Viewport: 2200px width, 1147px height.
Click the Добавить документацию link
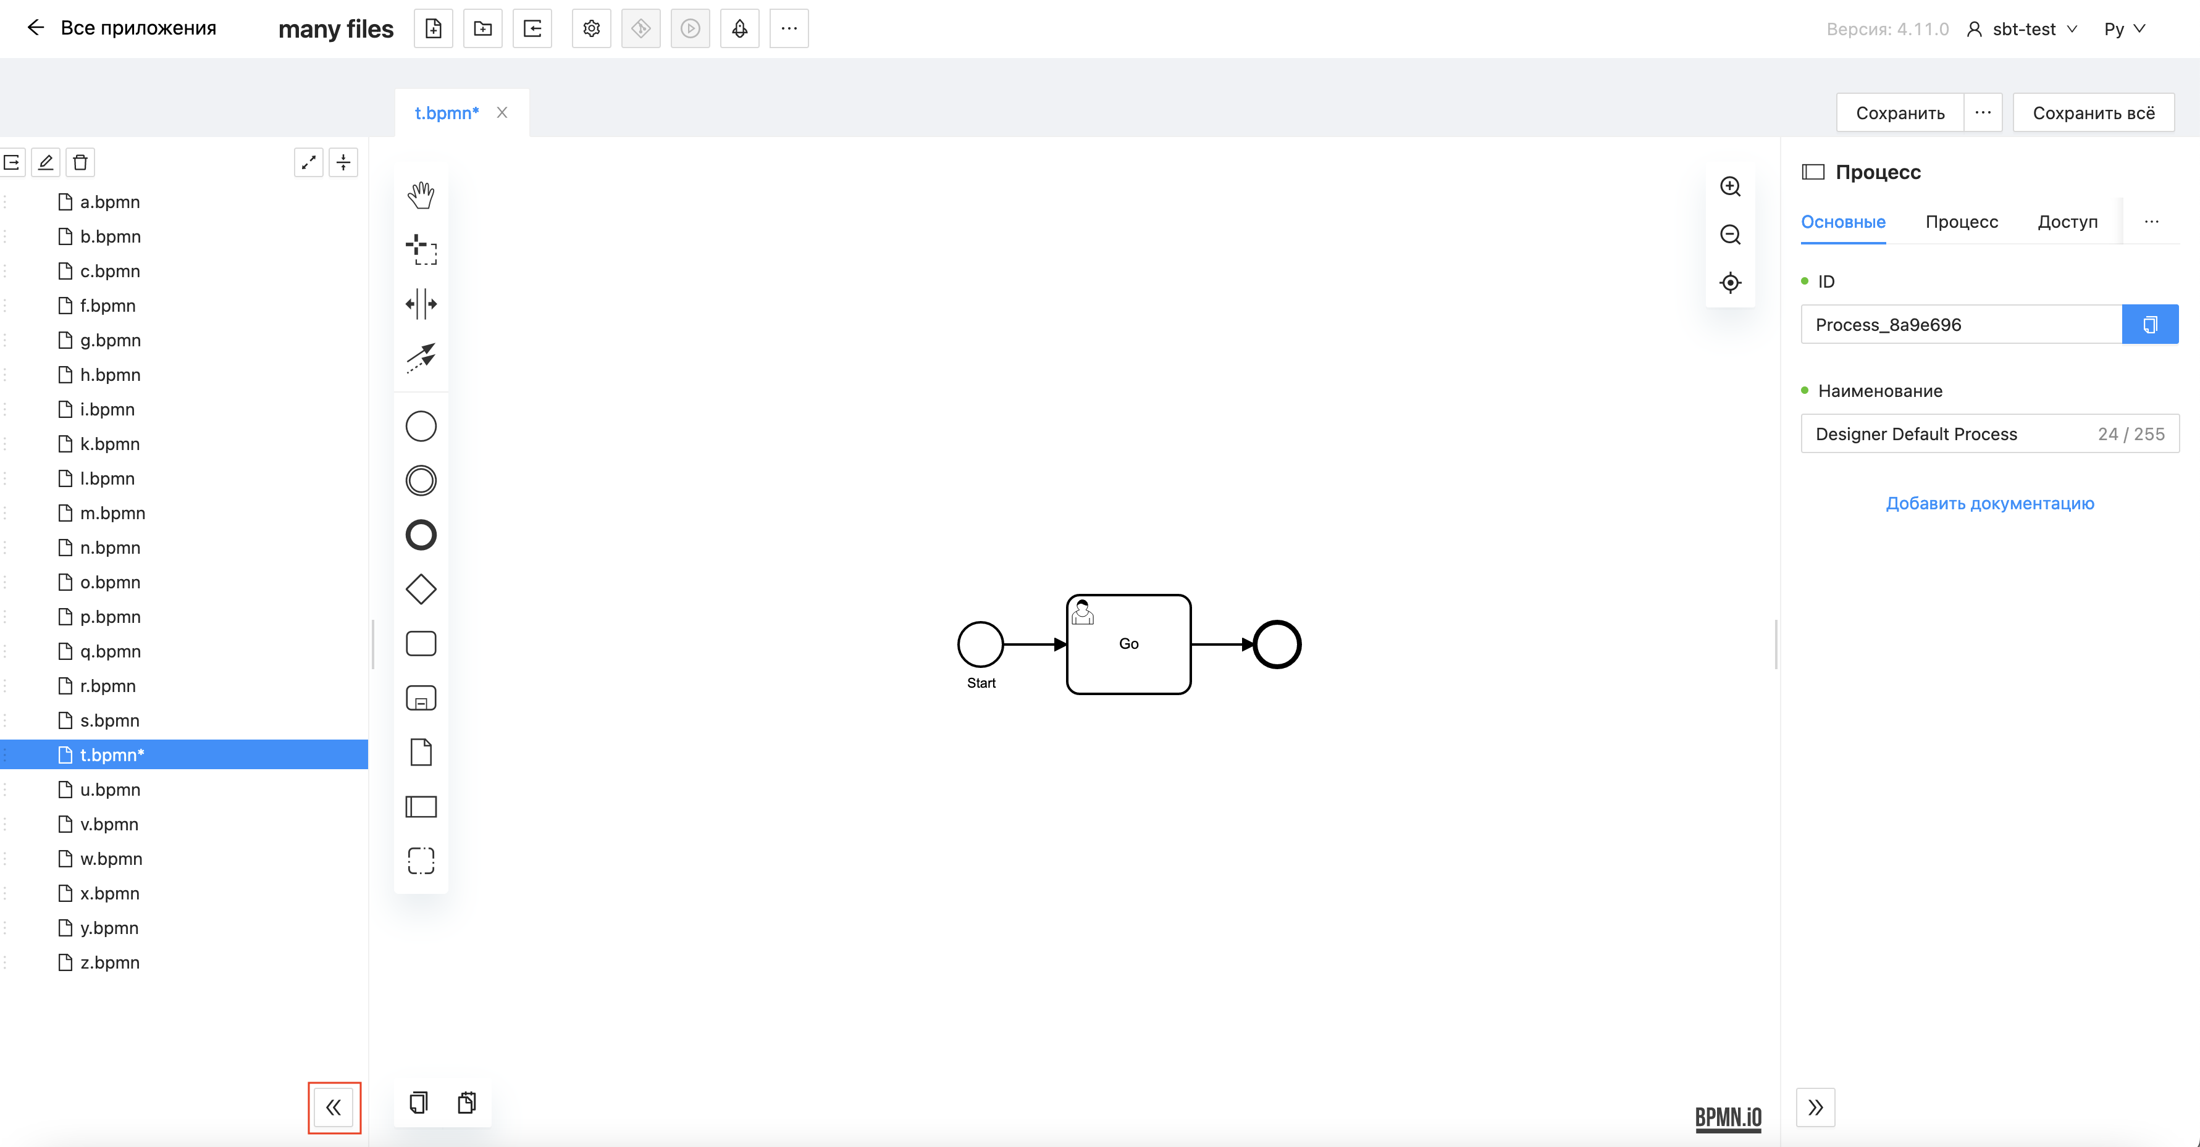pyautogui.click(x=1989, y=504)
